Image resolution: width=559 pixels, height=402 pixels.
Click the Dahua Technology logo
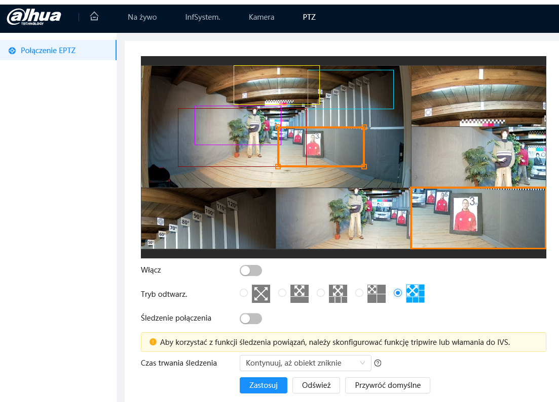(34, 17)
